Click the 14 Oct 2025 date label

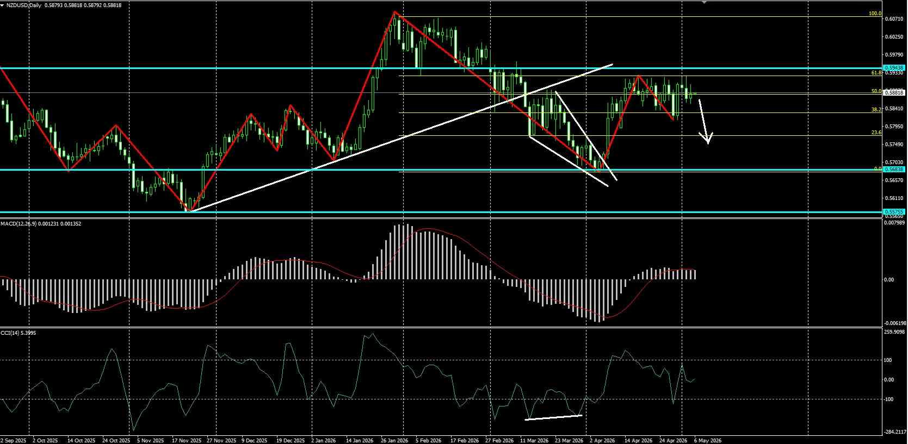click(82, 440)
